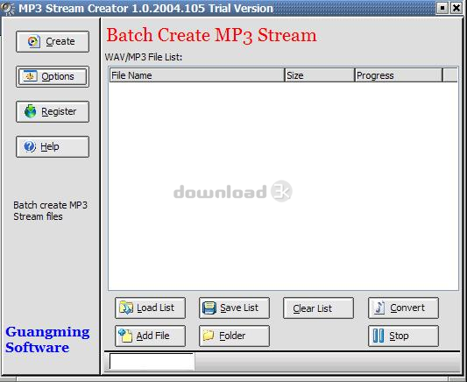This screenshot has width=467, height=382.
Task: Close the MP3 Stream Creator window
Action: 456,8
